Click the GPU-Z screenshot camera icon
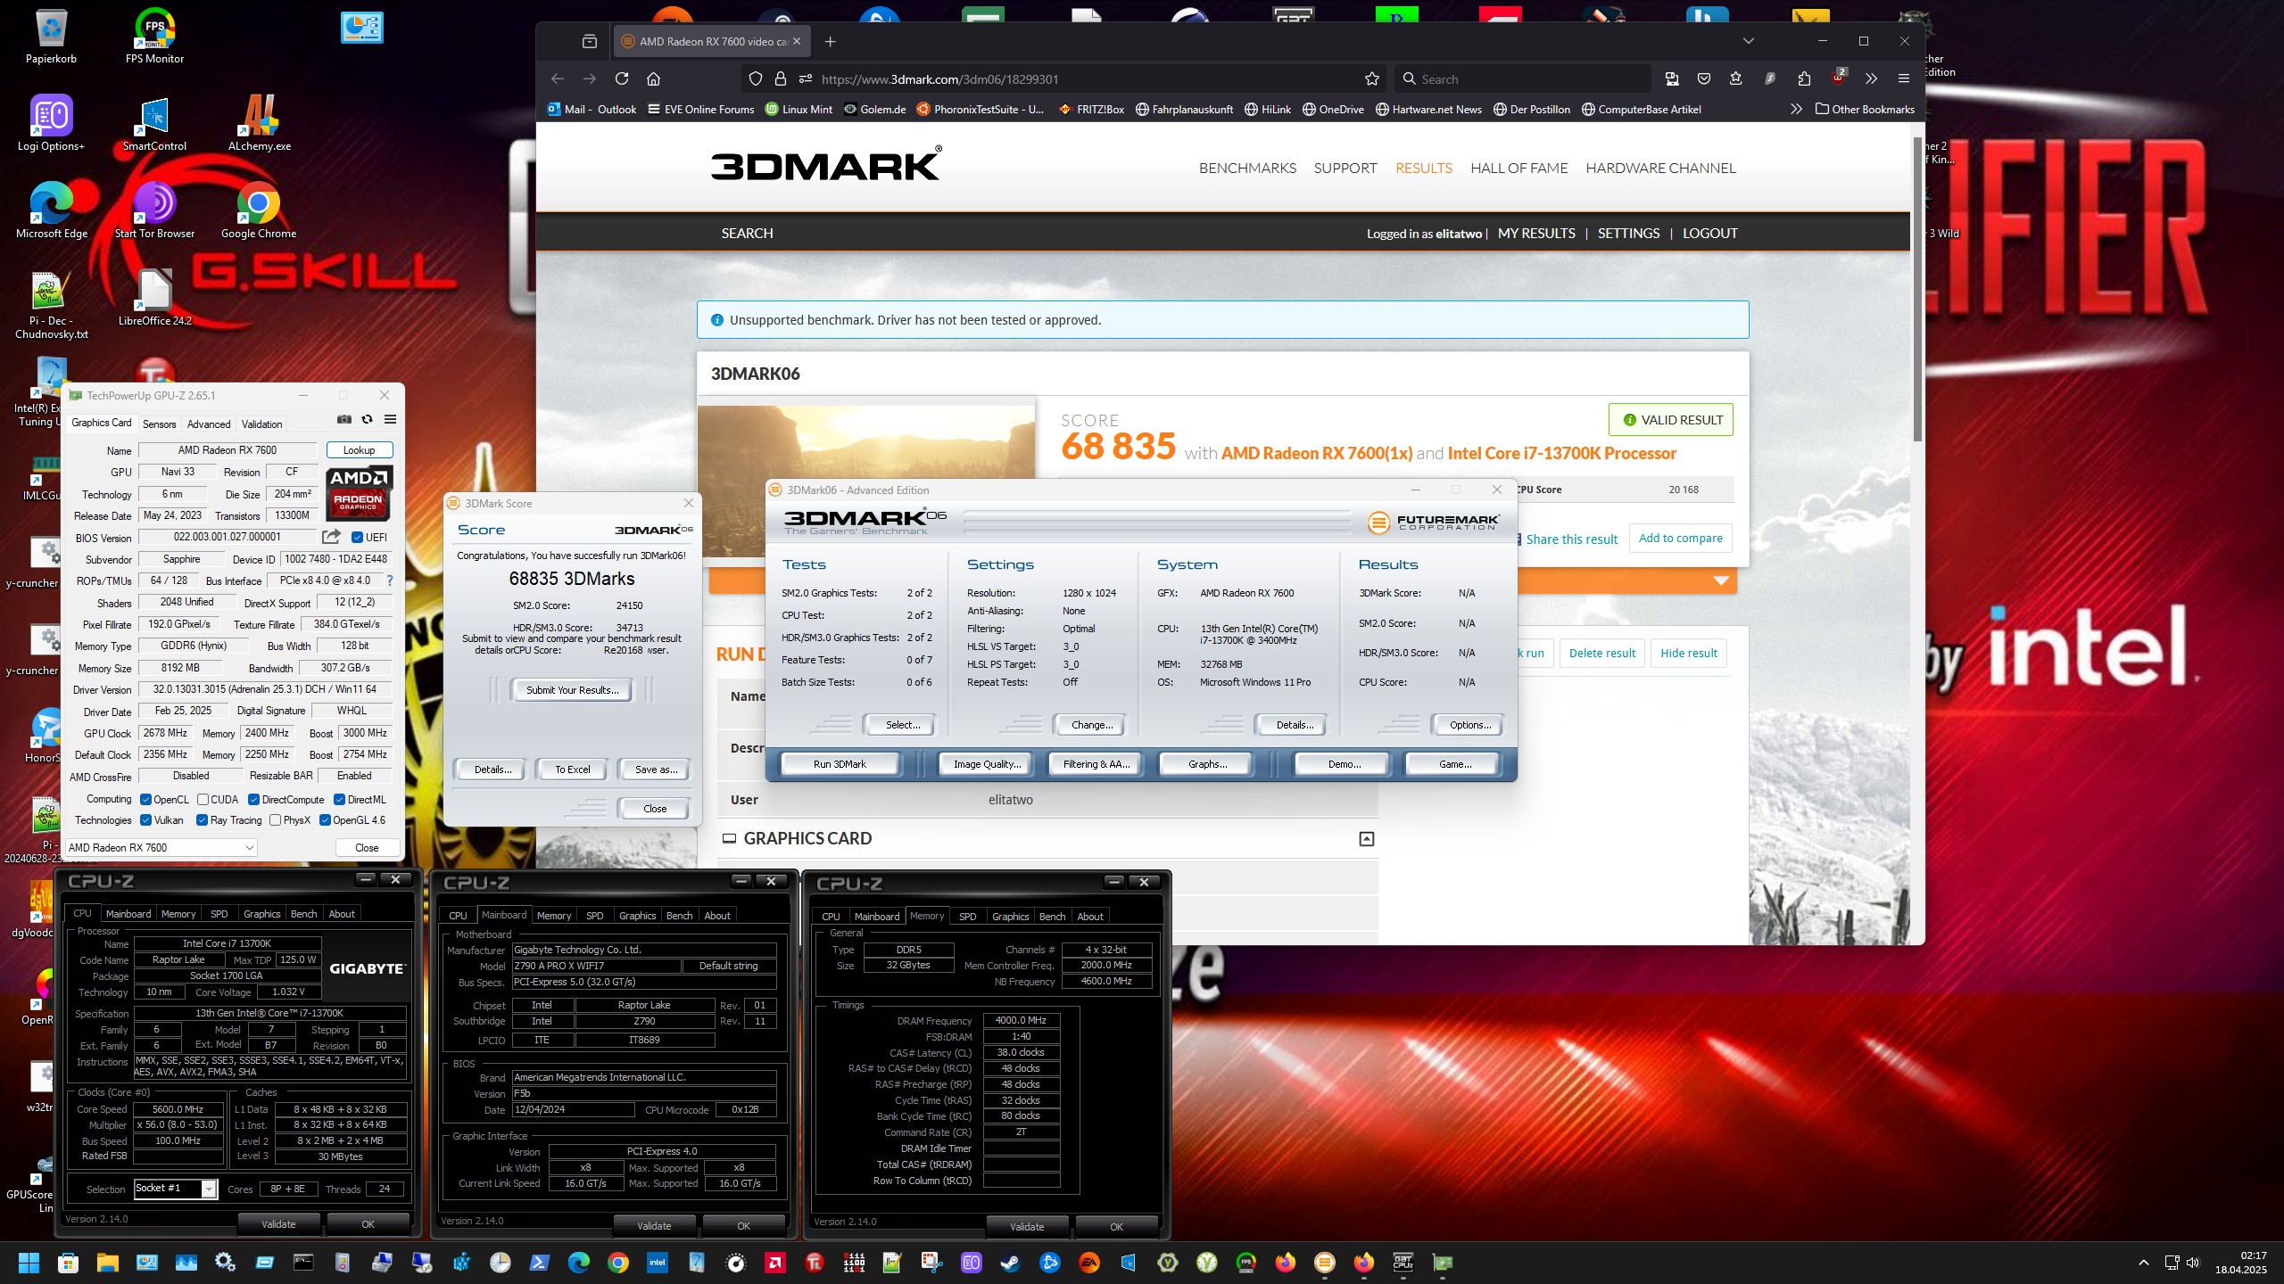The image size is (2284, 1284). click(x=344, y=419)
